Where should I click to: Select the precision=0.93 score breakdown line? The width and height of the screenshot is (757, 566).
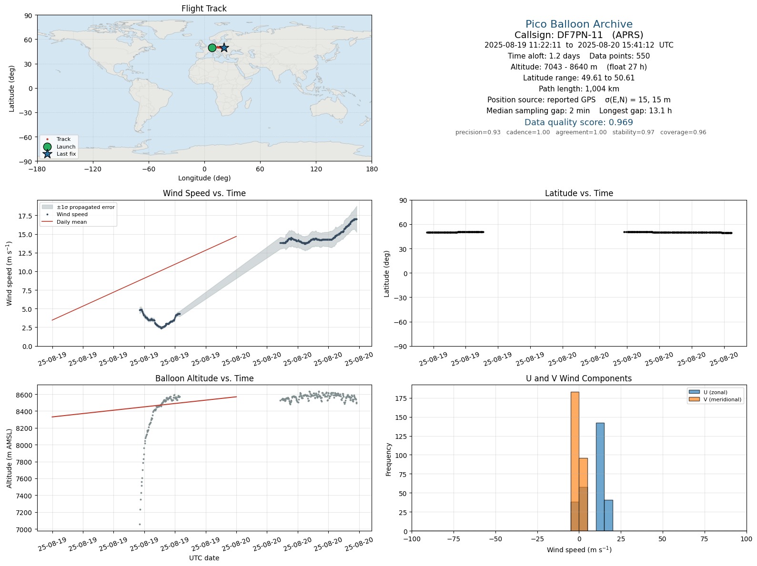(x=581, y=132)
